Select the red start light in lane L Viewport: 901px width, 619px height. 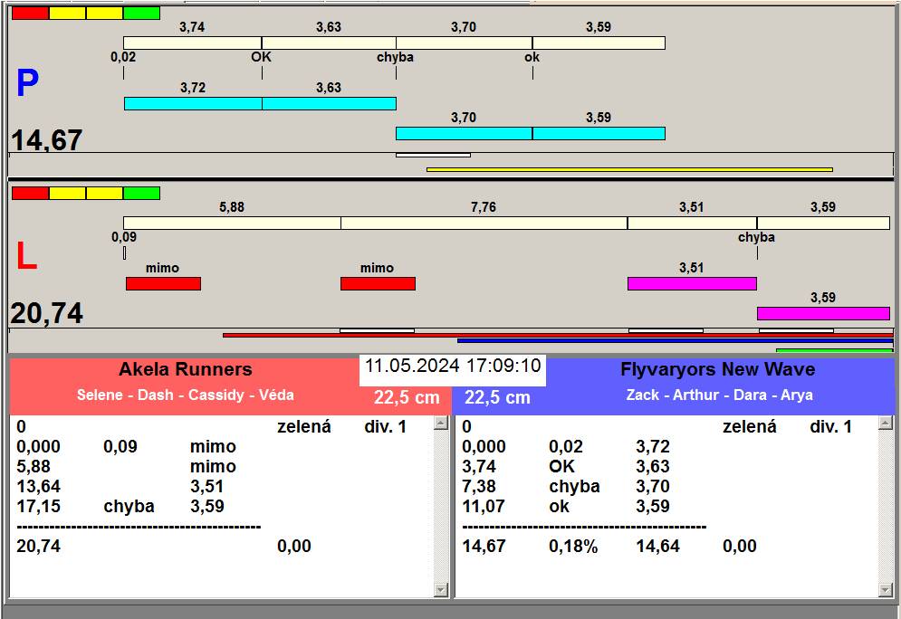click(30, 193)
